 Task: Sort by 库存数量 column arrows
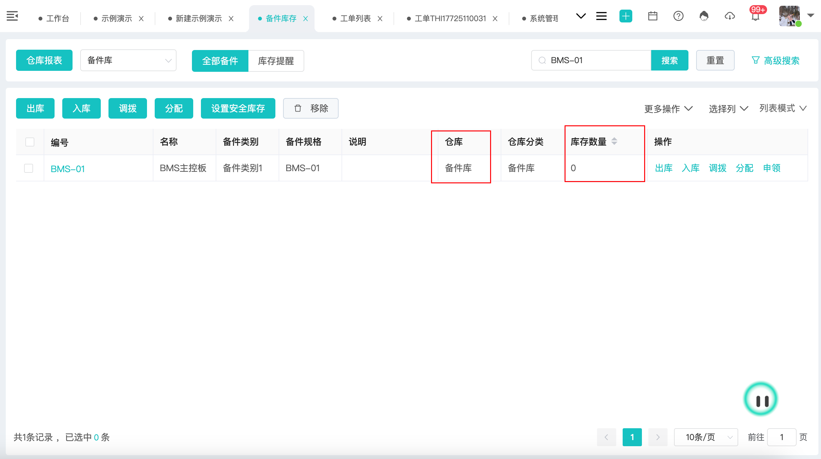pyautogui.click(x=614, y=141)
